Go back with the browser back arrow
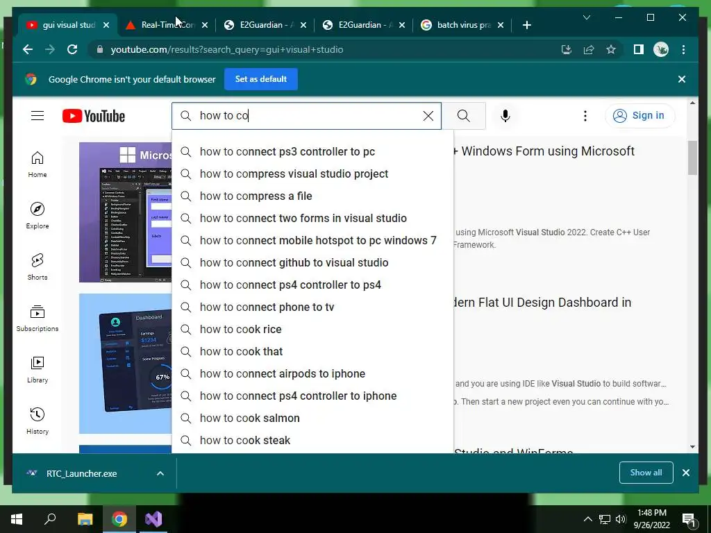Image resolution: width=711 pixels, height=533 pixels. 28,49
